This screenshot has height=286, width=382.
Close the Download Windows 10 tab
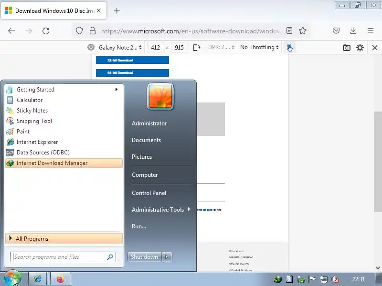tap(99, 10)
